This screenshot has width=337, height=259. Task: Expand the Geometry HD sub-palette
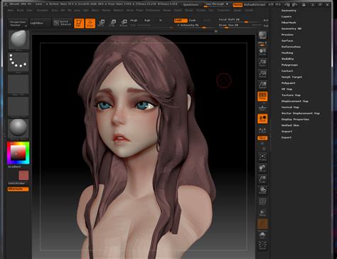pyautogui.click(x=291, y=28)
